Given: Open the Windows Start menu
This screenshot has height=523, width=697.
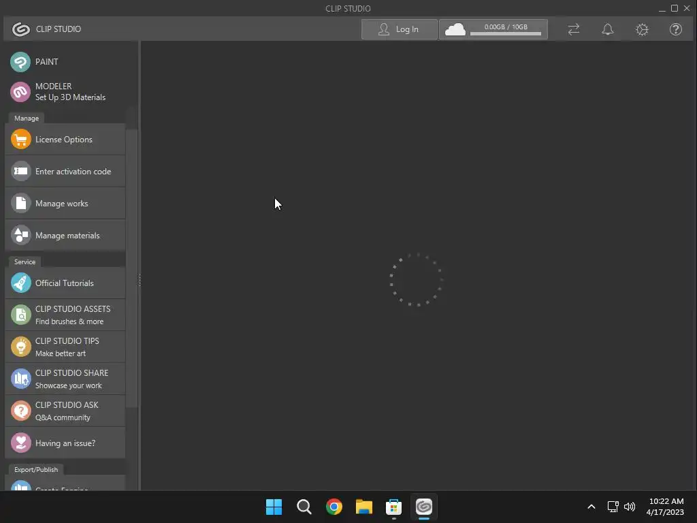Looking at the screenshot, I should click(274, 507).
